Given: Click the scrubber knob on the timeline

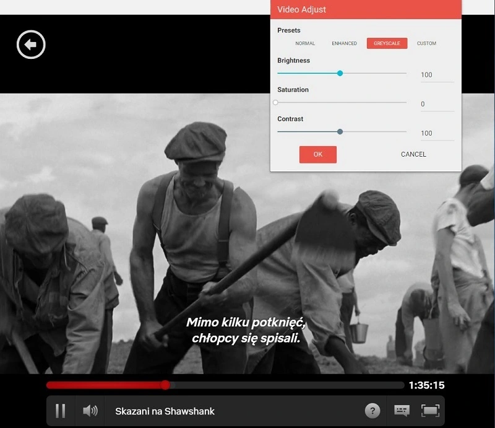Looking at the screenshot, I should tap(165, 385).
